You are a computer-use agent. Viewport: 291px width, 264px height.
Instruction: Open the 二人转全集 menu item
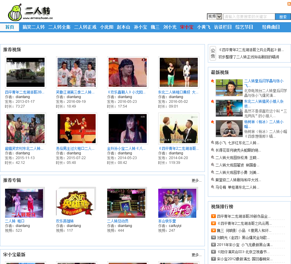[59, 27]
